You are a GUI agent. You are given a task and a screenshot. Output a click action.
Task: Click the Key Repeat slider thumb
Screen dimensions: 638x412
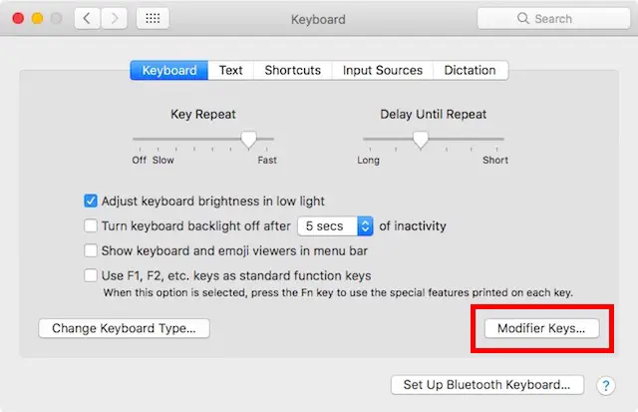248,140
